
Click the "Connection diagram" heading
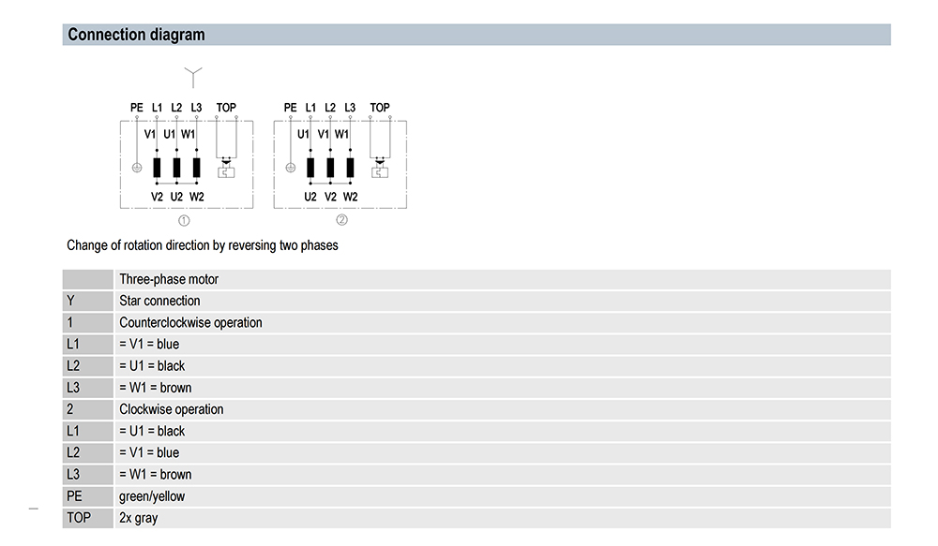[136, 36]
